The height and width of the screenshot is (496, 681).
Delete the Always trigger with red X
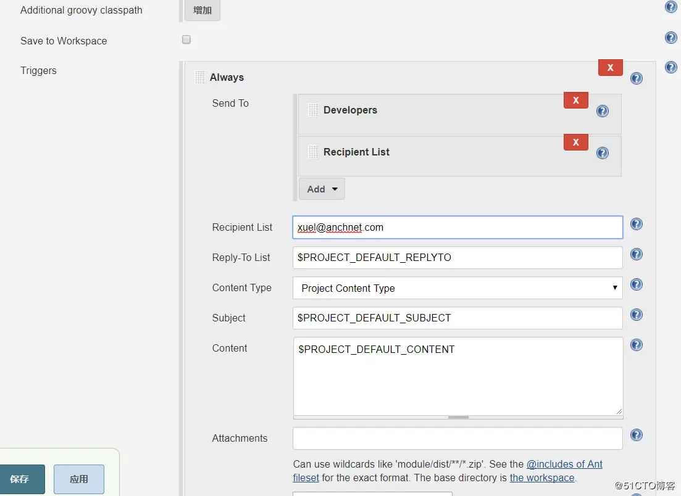[610, 67]
